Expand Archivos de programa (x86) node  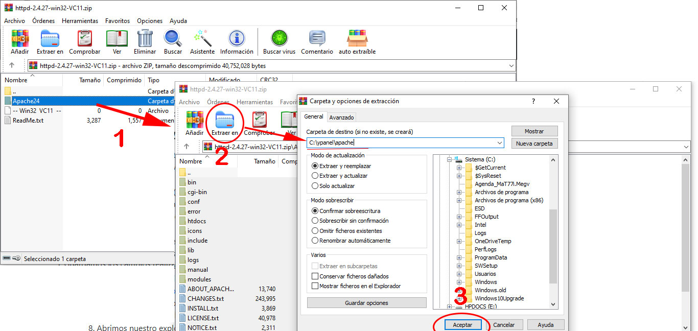click(459, 200)
